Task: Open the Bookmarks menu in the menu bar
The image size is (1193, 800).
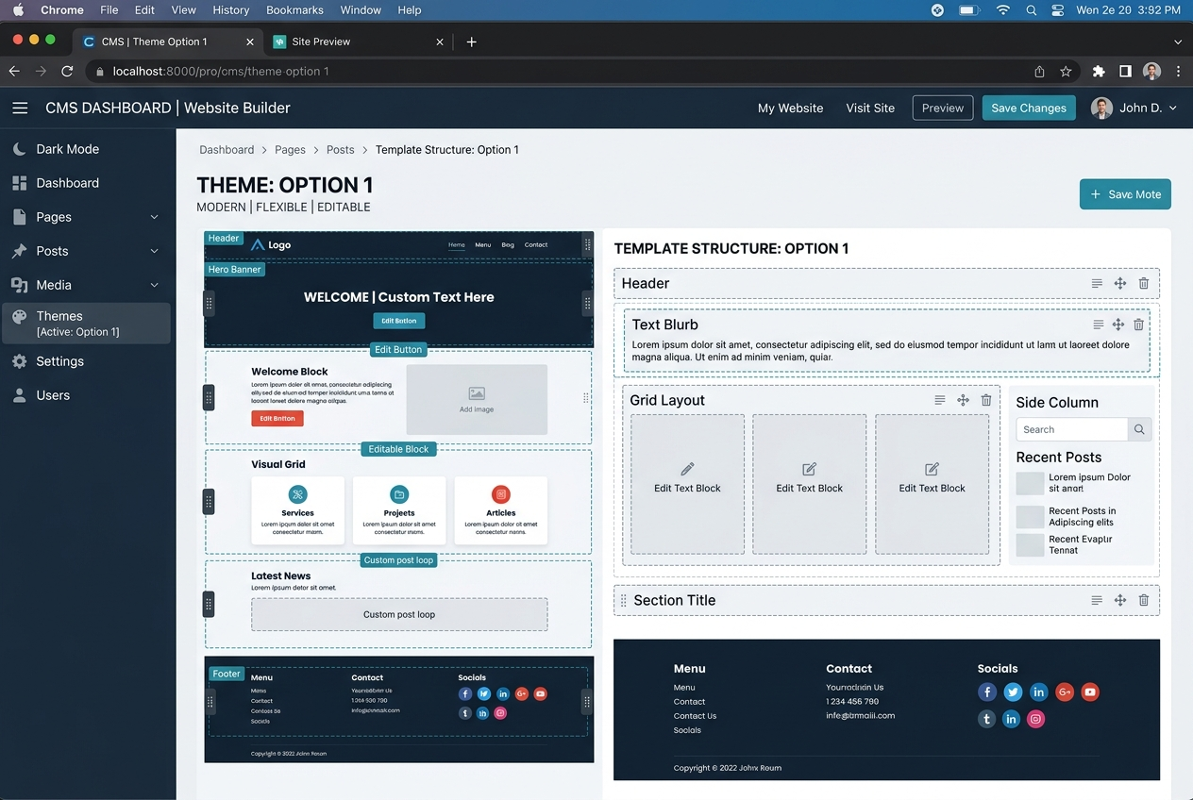Action: (294, 10)
